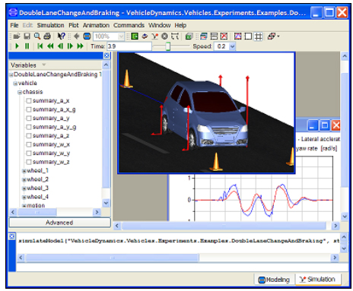Click the animation time slider handle
The image size is (353, 291).
(168, 46)
